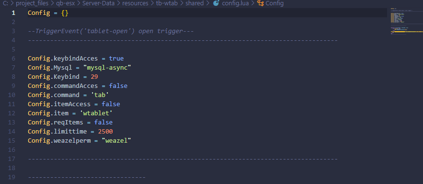
Task: Click line number 15 in the gutter
Action: (12, 140)
